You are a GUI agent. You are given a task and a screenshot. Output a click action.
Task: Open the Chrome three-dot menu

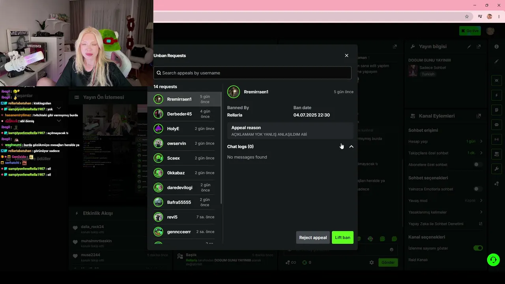coord(499,17)
